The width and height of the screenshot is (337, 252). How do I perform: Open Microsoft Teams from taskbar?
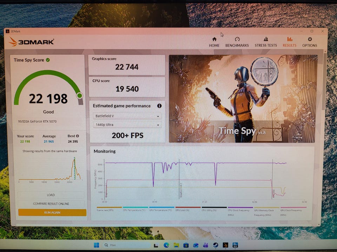206,245
